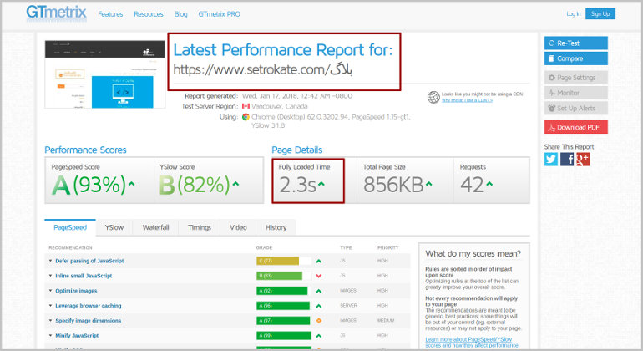Click the C (77) grade bar
The width and height of the screenshot is (643, 351).
pyautogui.click(x=277, y=261)
